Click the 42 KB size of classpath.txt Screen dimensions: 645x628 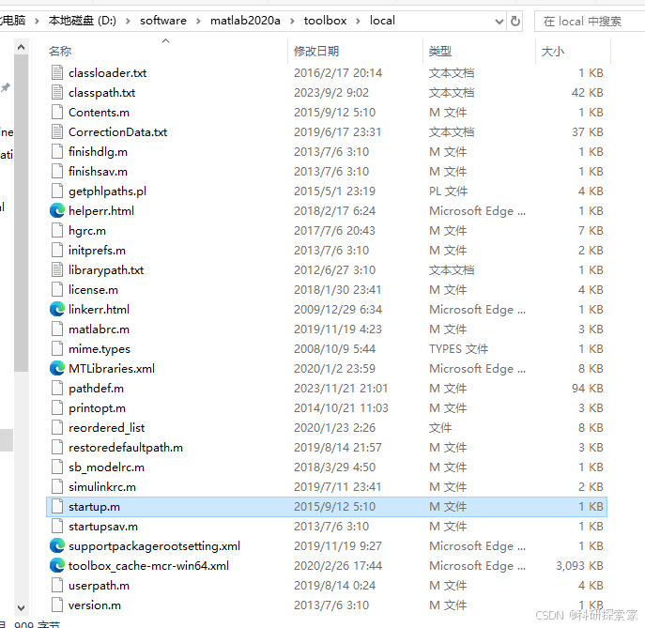(x=588, y=93)
